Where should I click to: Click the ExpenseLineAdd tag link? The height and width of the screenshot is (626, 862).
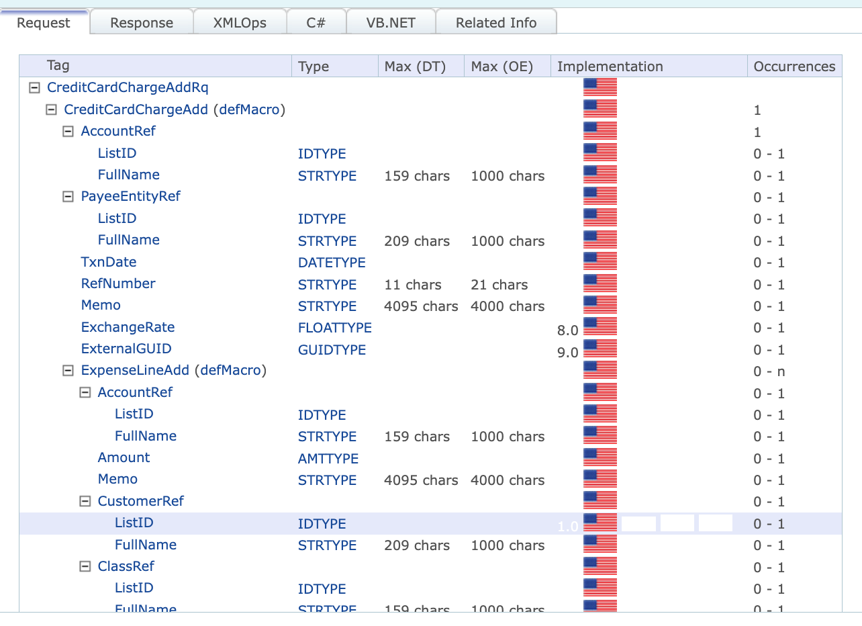click(135, 370)
